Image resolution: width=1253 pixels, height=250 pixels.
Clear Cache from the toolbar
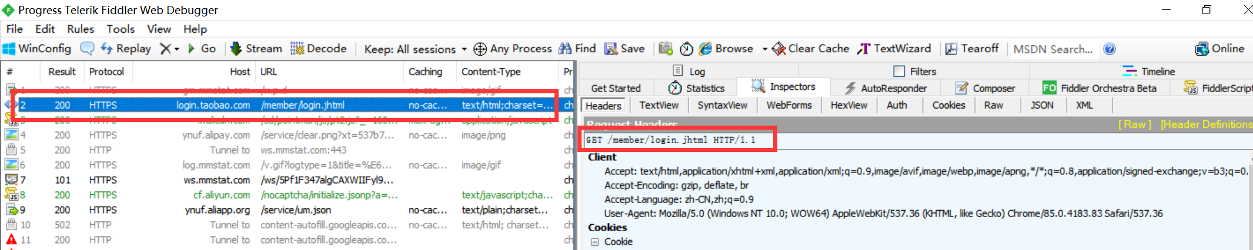[x=810, y=49]
